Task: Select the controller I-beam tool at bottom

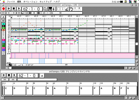Action: (x=8, y=65)
